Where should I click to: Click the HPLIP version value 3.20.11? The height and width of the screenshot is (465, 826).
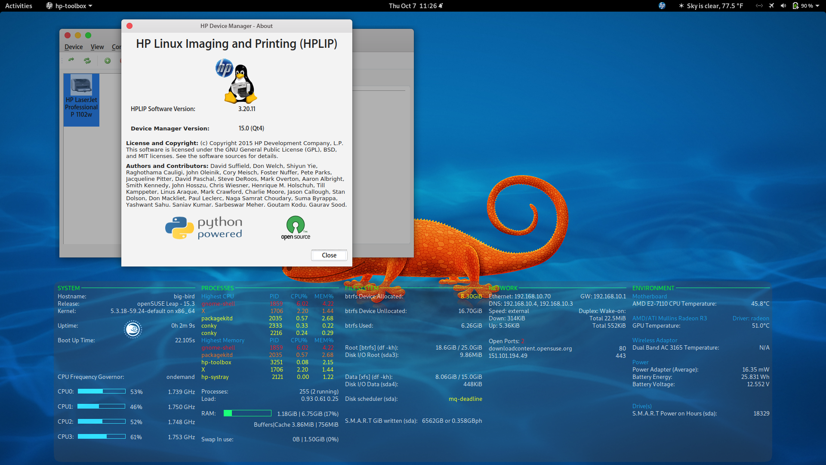point(247,109)
